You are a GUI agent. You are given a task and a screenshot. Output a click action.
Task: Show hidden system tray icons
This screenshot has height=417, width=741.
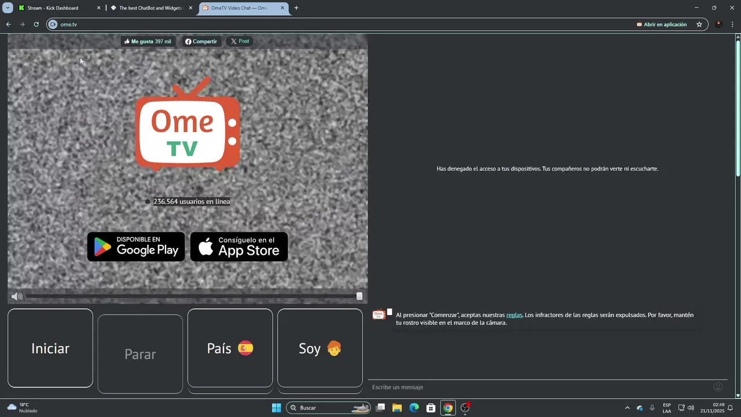pyautogui.click(x=627, y=408)
